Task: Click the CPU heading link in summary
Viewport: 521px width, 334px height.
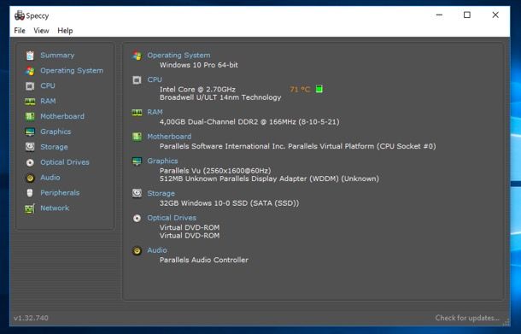Action: pos(155,79)
